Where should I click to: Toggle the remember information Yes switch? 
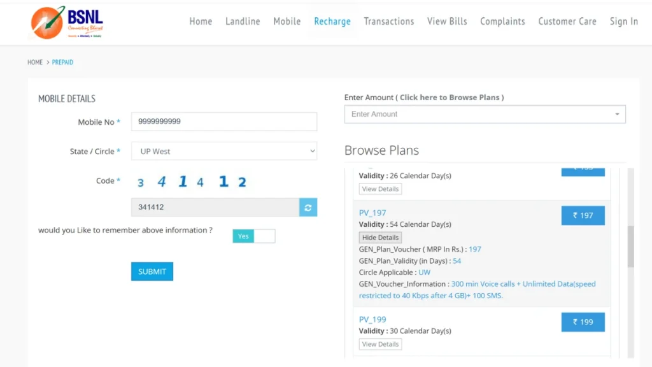click(x=253, y=236)
